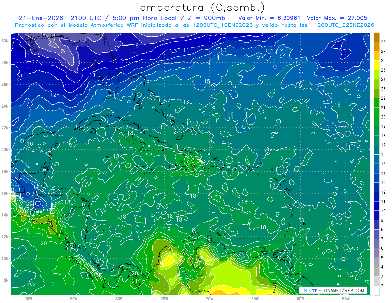Screen dimensions: 392x303
Task: Click the green legend swatch between 20 and 21
Action: [x=377, y=112]
